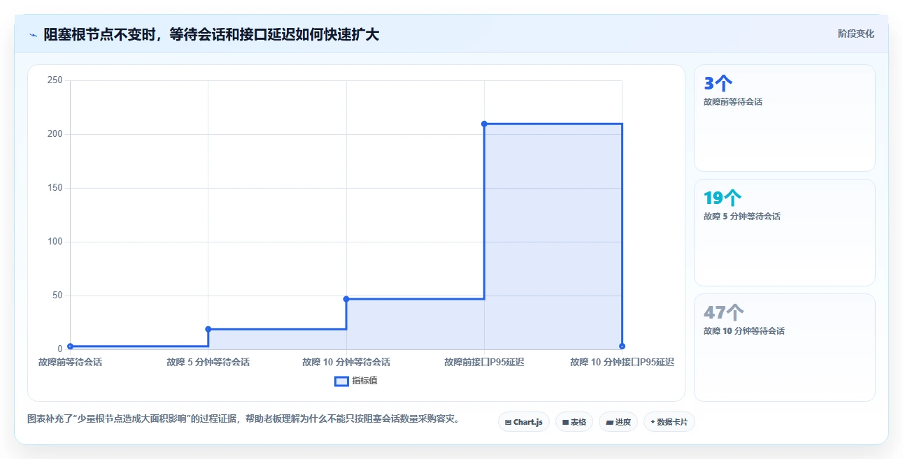Click the 阶段变化 label in header
This screenshot has width=903, height=459.
(x=856, y=34)
